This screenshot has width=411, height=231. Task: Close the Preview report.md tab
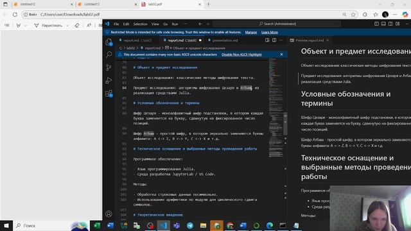point(328,40)
